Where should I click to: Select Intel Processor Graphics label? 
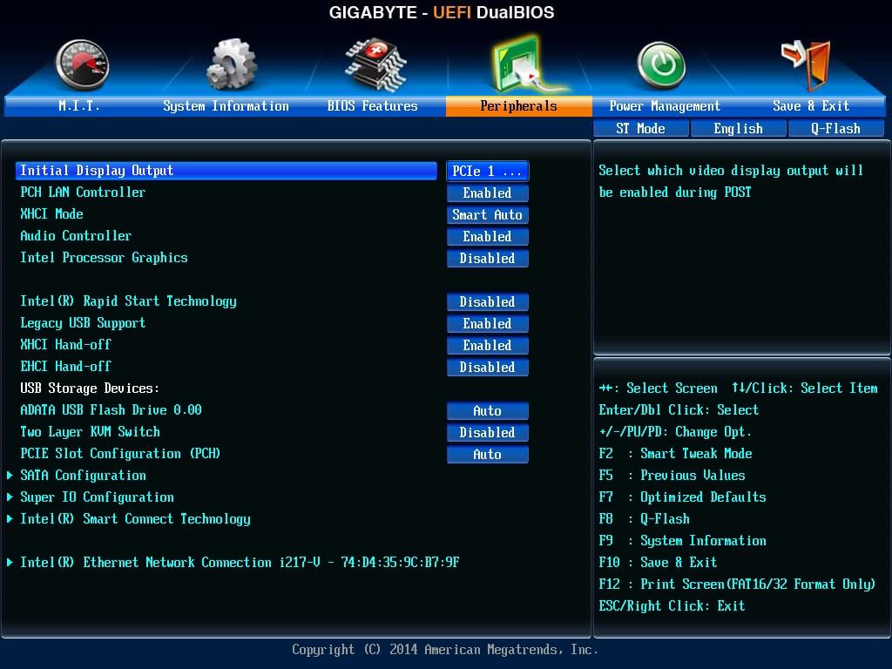click(x=104, y=258)
